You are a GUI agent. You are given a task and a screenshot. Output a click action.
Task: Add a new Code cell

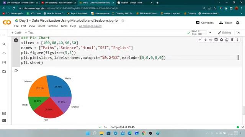pyautogui.click(x=16, y=33)
